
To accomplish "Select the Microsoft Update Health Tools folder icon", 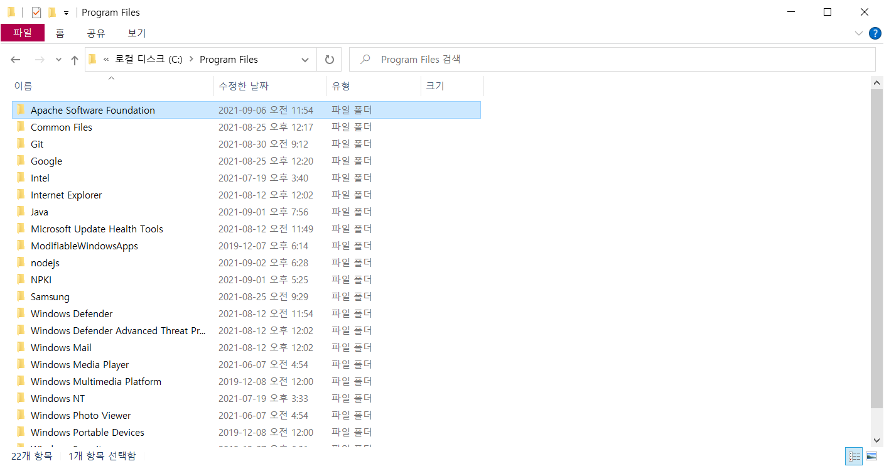I will pos(21,229).
